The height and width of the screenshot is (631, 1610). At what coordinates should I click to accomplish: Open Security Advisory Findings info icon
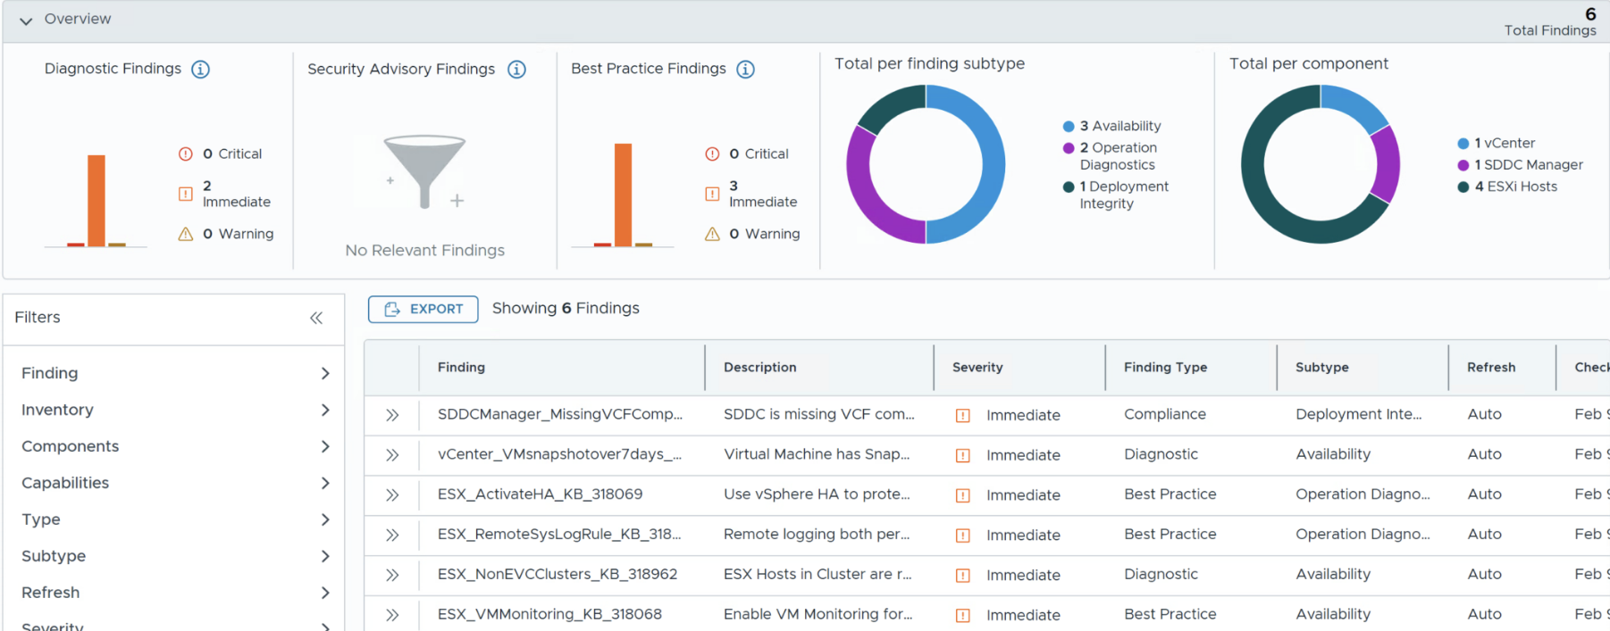click(516, 70)
